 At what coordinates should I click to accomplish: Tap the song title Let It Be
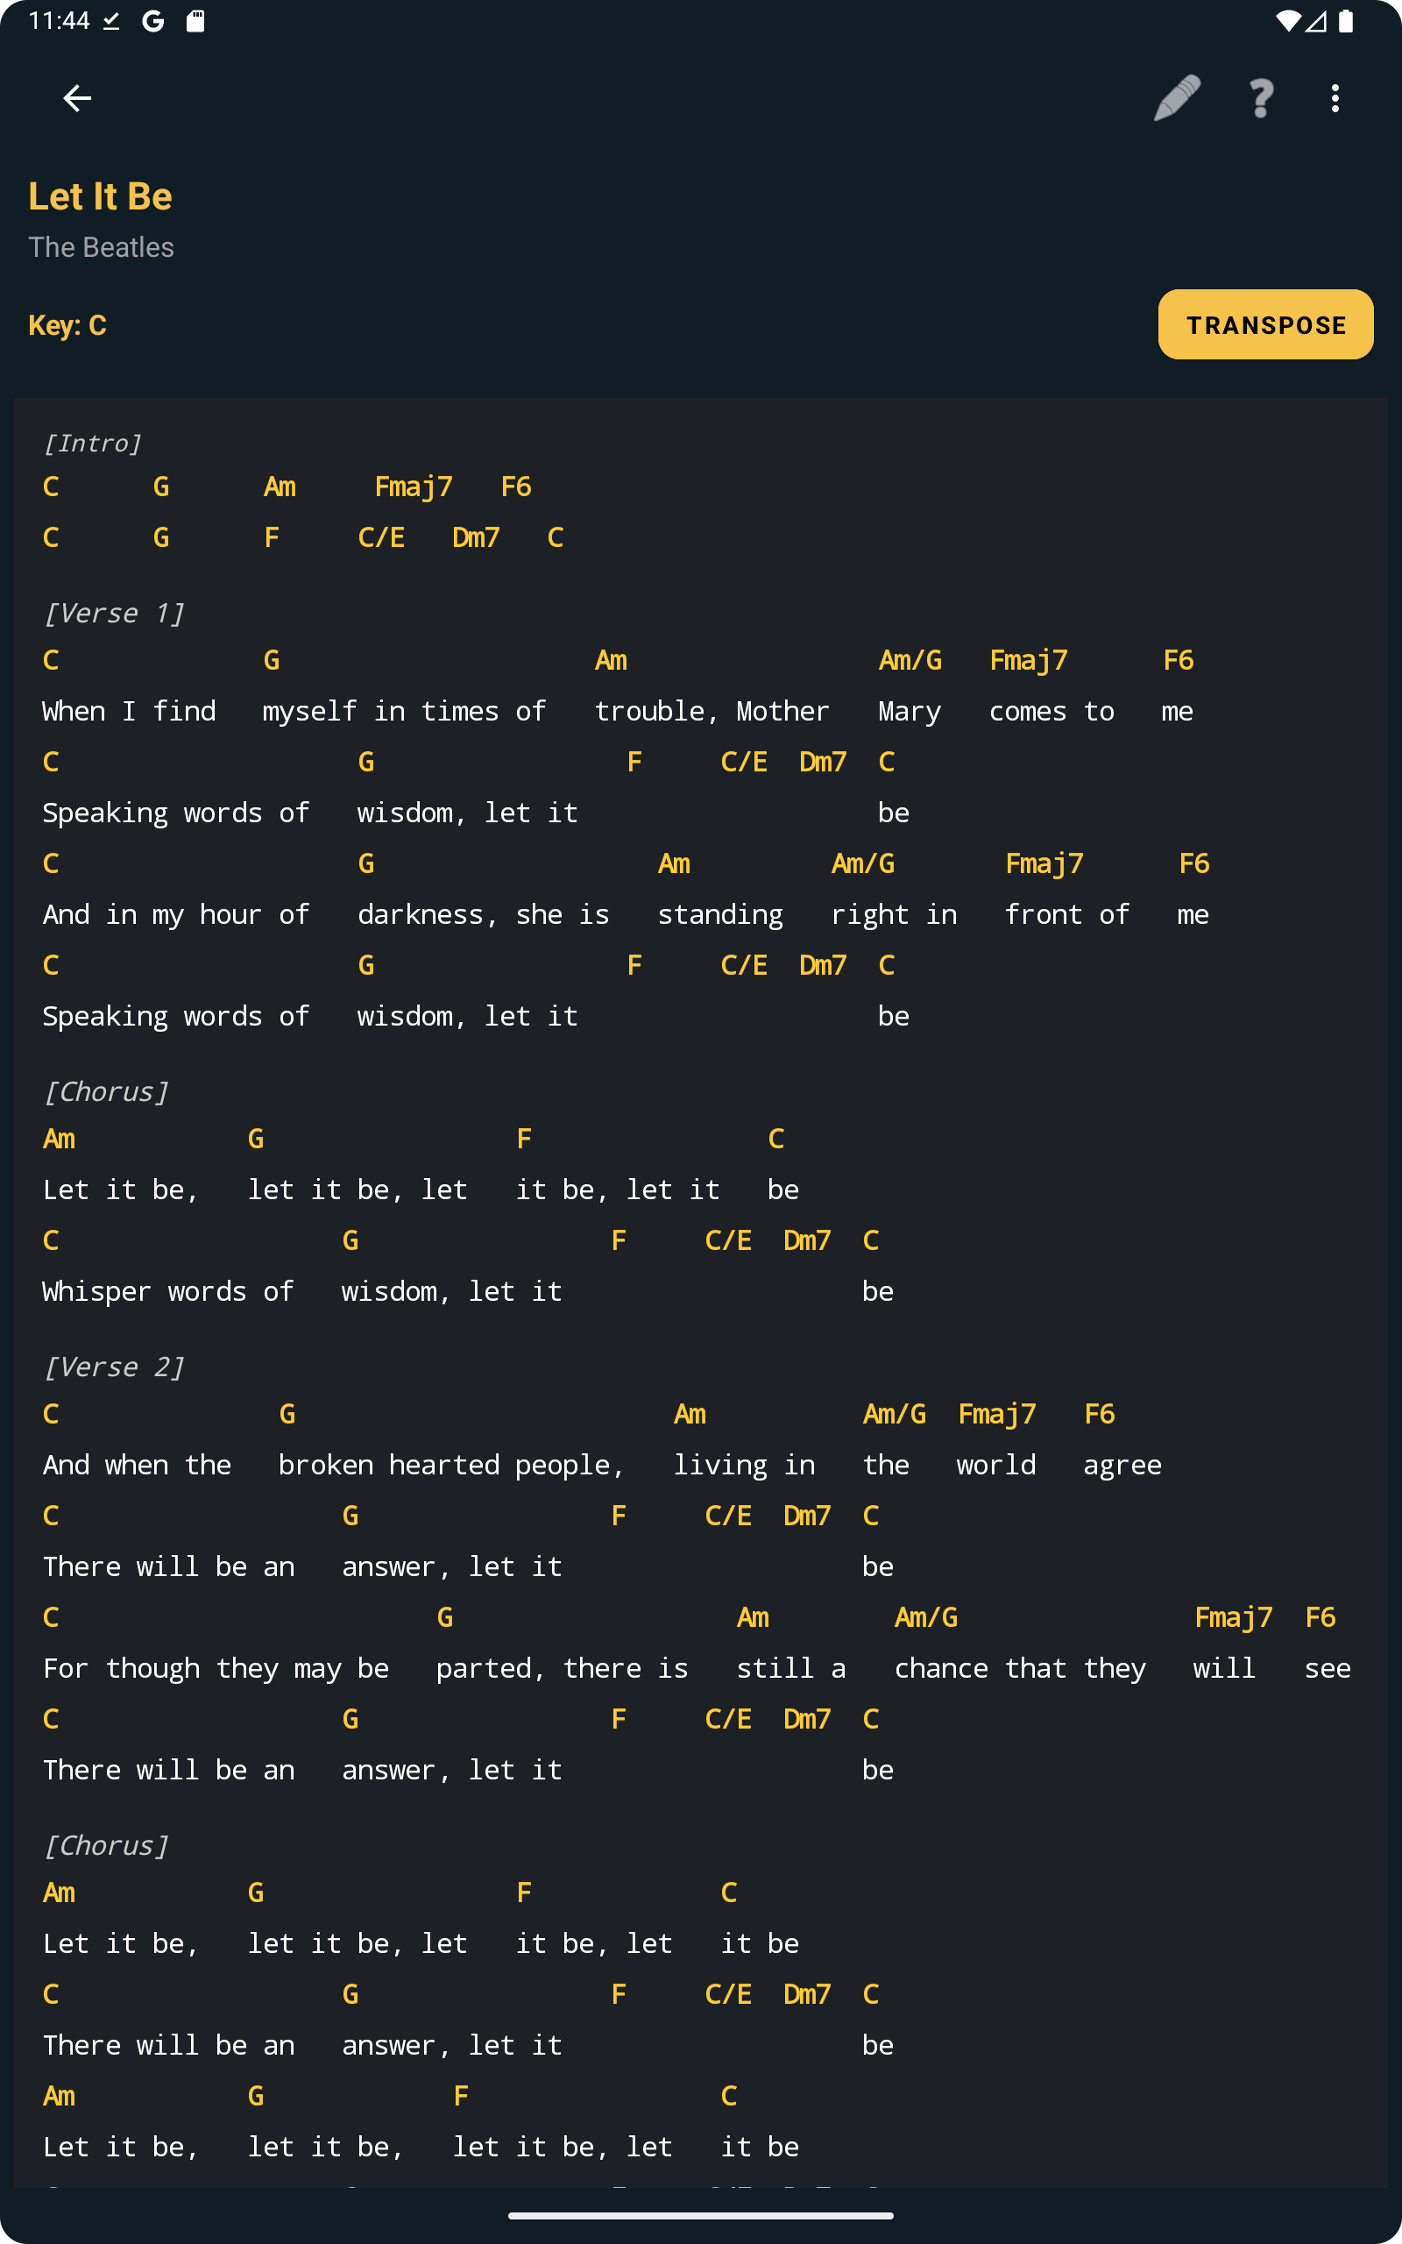click(100, 195)
